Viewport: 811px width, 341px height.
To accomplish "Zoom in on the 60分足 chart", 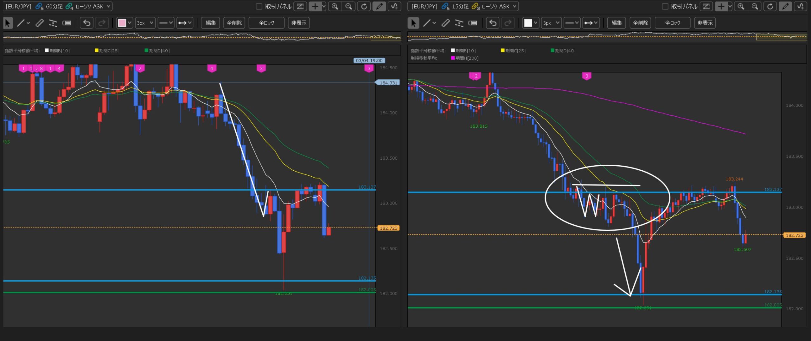I will (335, 6).
